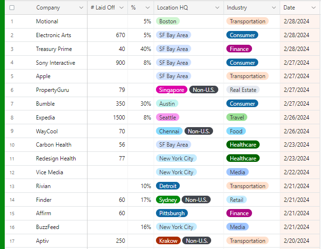321x249 pixels.
Task: Click the Food industry tag
Action: click(236, 131)
